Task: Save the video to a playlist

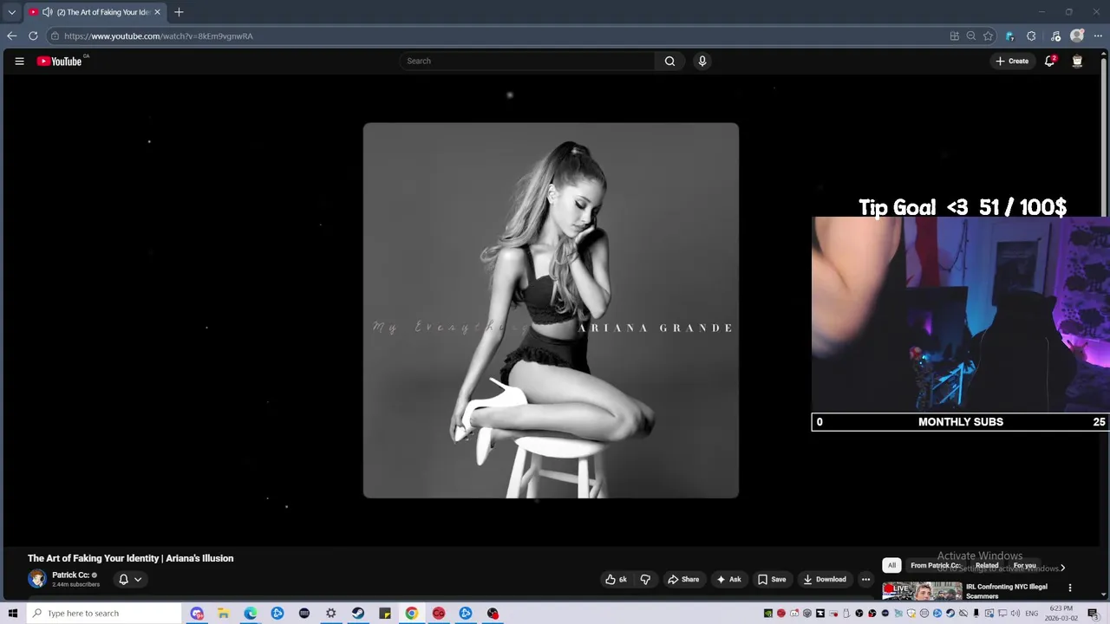Action: click(772, 579)
